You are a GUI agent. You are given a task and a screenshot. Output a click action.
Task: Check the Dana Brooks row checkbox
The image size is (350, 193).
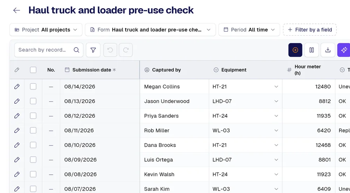coord(33,145)
